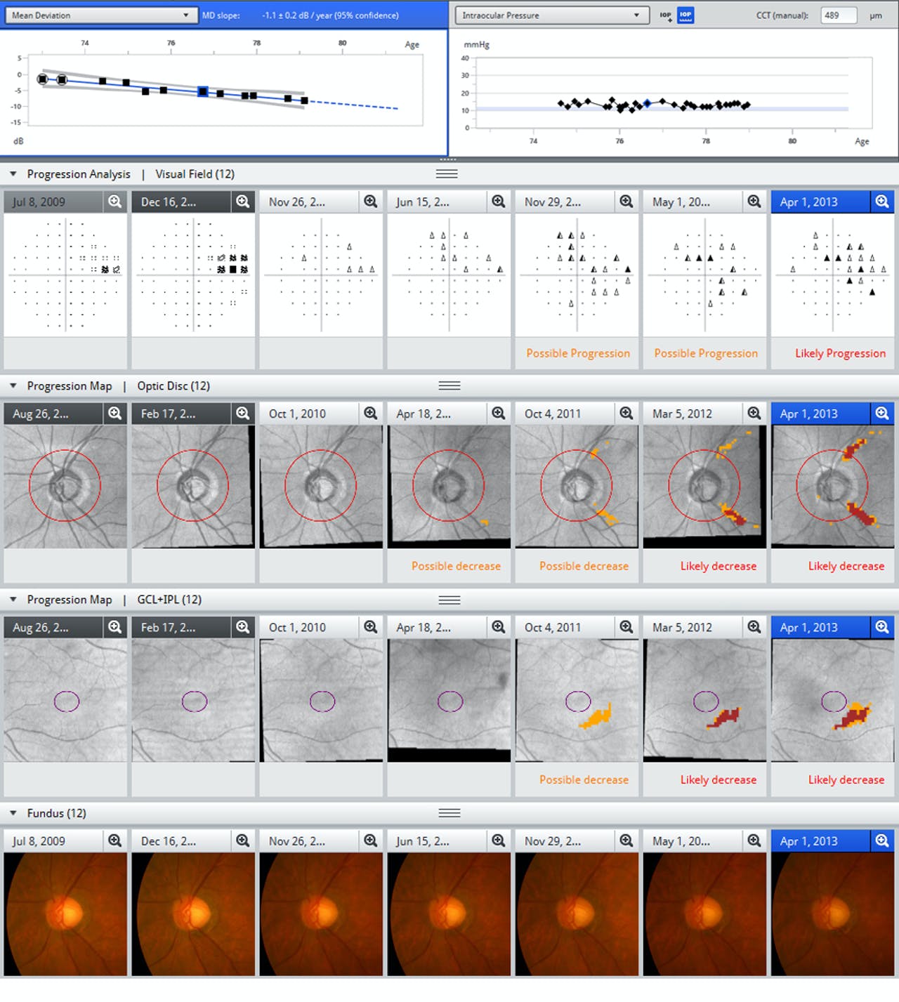Zoom into Oct 4, 2011 GCL+IPL map
The height and width of the screenshot is (1002, 899).
click(626, 628)
